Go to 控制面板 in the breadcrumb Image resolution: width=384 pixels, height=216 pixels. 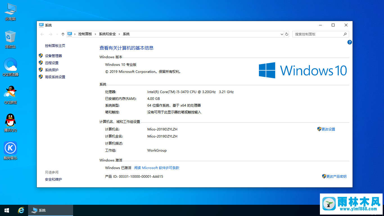(85, 34)
